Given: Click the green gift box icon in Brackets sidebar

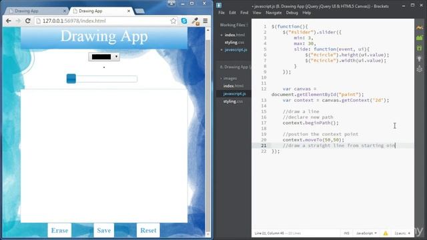Looking at the screenshot, I should (420, 48).
